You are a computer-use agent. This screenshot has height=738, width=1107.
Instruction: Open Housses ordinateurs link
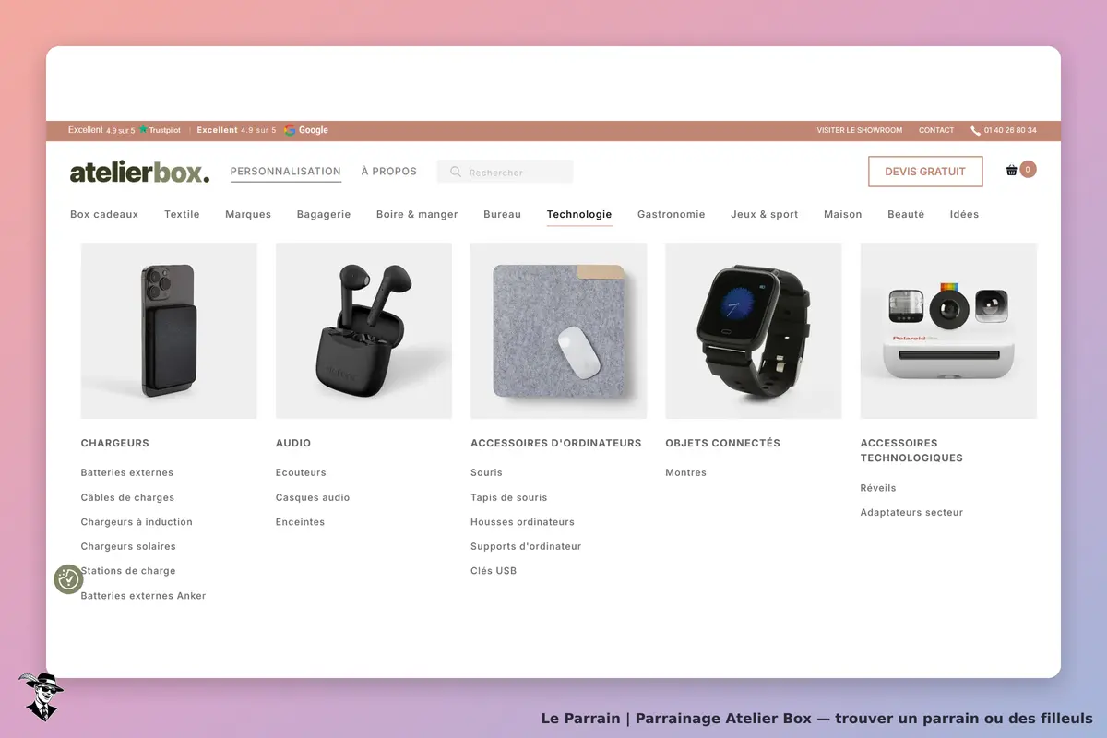[523, 522]
